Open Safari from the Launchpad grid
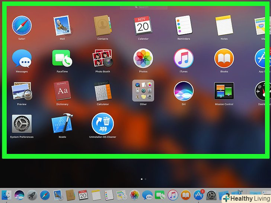The width and height of the screenshot is (271, 203). click(22, 26)
